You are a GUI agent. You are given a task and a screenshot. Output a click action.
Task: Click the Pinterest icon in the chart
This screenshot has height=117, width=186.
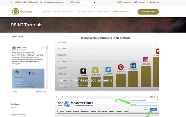[121, 67]
